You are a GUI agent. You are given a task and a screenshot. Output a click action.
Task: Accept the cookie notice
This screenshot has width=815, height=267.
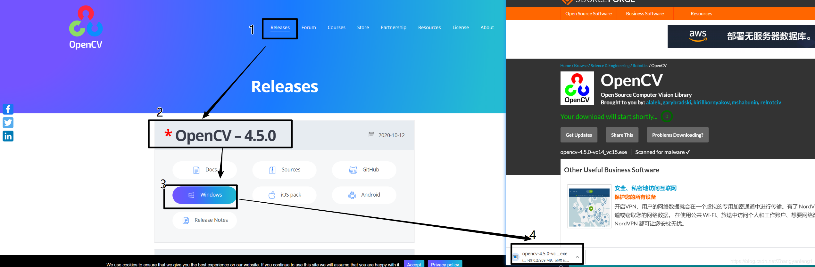pos(414,264)
